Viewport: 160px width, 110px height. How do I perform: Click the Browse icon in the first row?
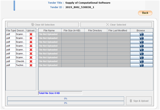coord(142,34)
